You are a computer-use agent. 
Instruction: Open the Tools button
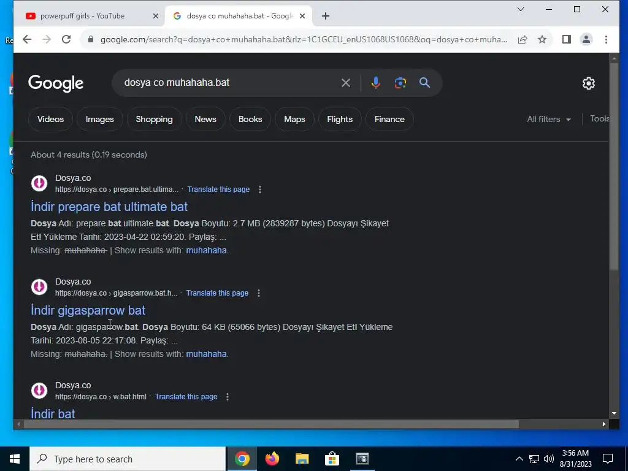[x=599, y=118]
